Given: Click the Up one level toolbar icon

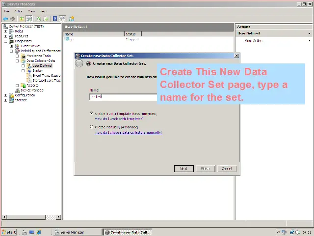Looking at the screenshot, I should pos(22,19).
